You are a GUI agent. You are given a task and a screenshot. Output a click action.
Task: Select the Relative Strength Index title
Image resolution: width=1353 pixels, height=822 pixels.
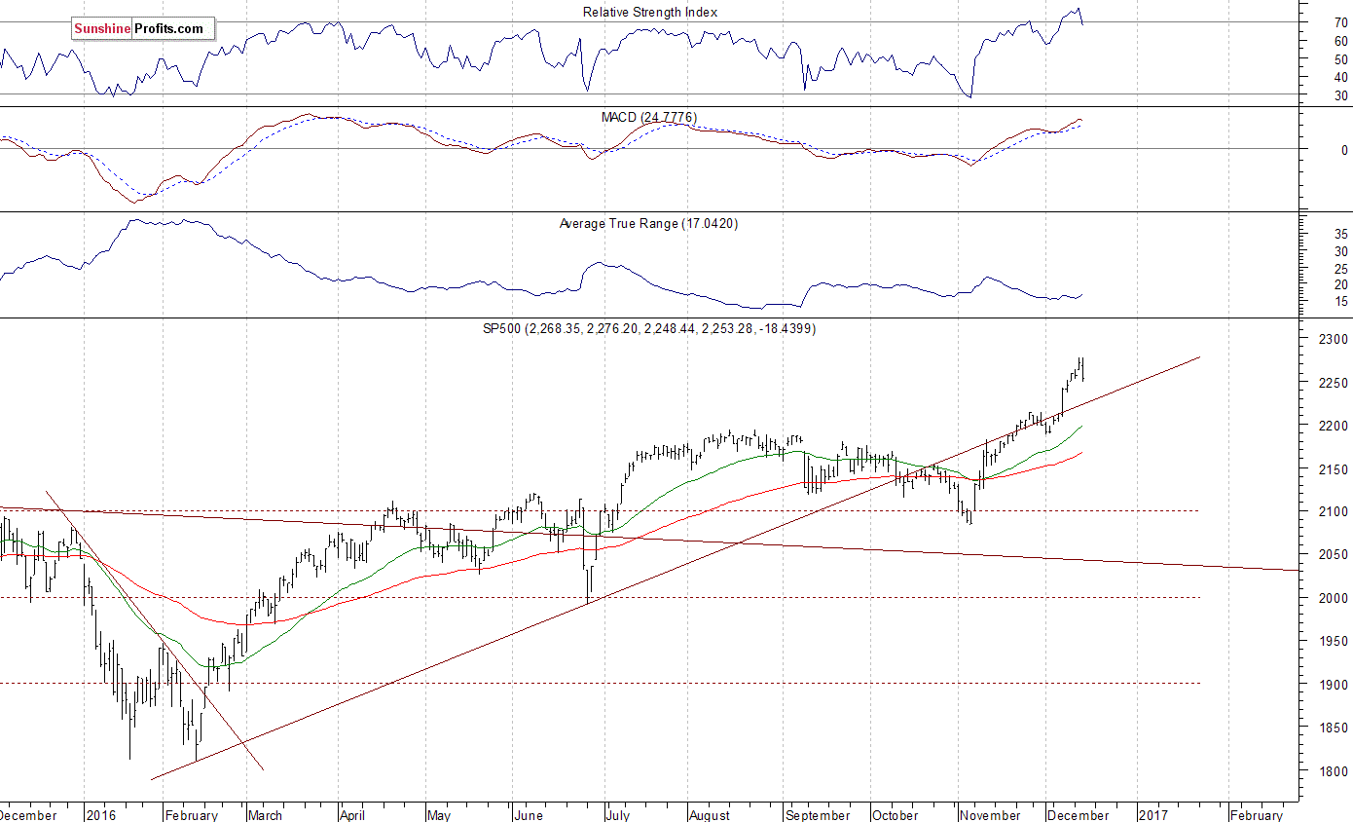[650, 12]
